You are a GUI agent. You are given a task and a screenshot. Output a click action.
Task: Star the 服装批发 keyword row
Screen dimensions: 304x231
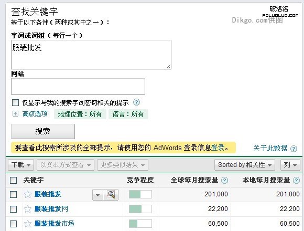(28, 194)
